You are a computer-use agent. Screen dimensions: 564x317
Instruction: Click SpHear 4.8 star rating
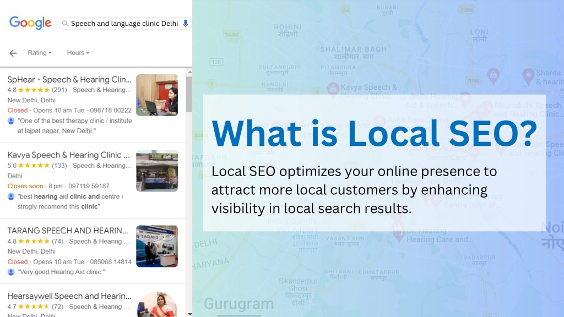pyautogui.click(x=34, y=90)
